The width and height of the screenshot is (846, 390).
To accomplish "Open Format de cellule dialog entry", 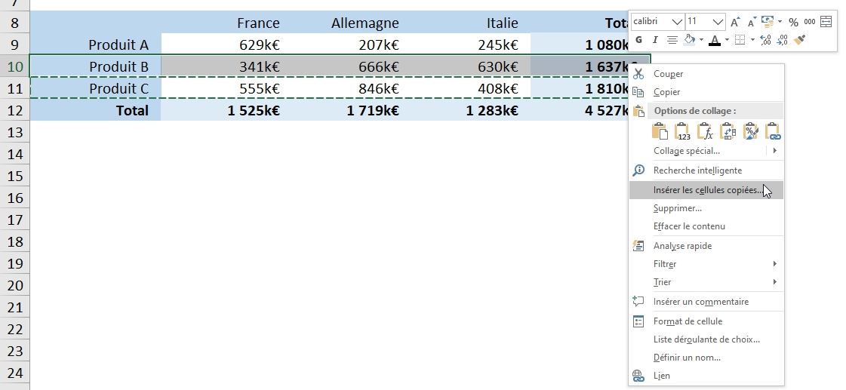I will (x=706, y=321).
